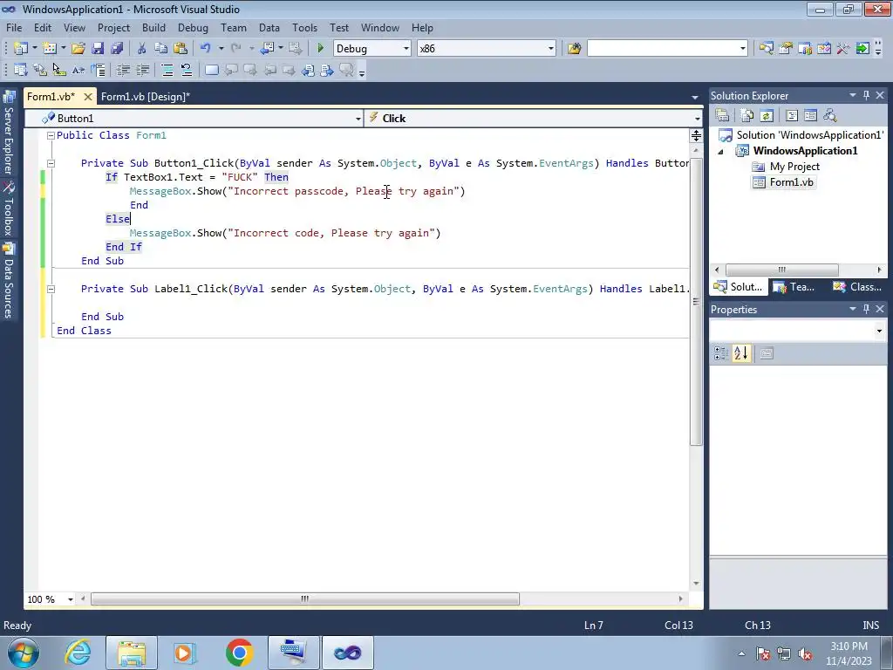
Task: Click the Decrease Line Indent icon
Action: 123,70
